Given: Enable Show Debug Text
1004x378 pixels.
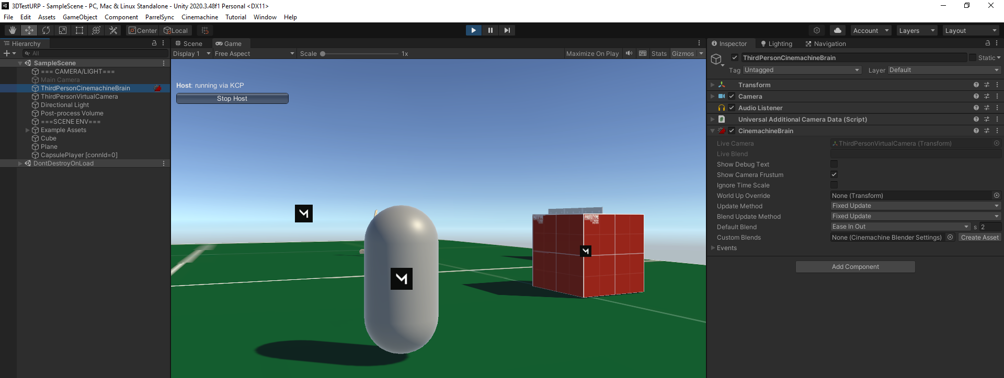Looking at the screenshot, I should point(834,164).
